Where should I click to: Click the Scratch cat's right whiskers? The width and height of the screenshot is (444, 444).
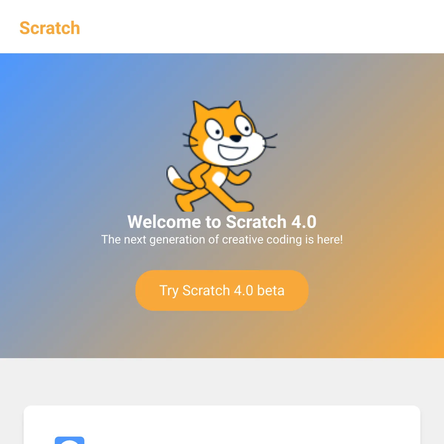[x=269, y=141]
